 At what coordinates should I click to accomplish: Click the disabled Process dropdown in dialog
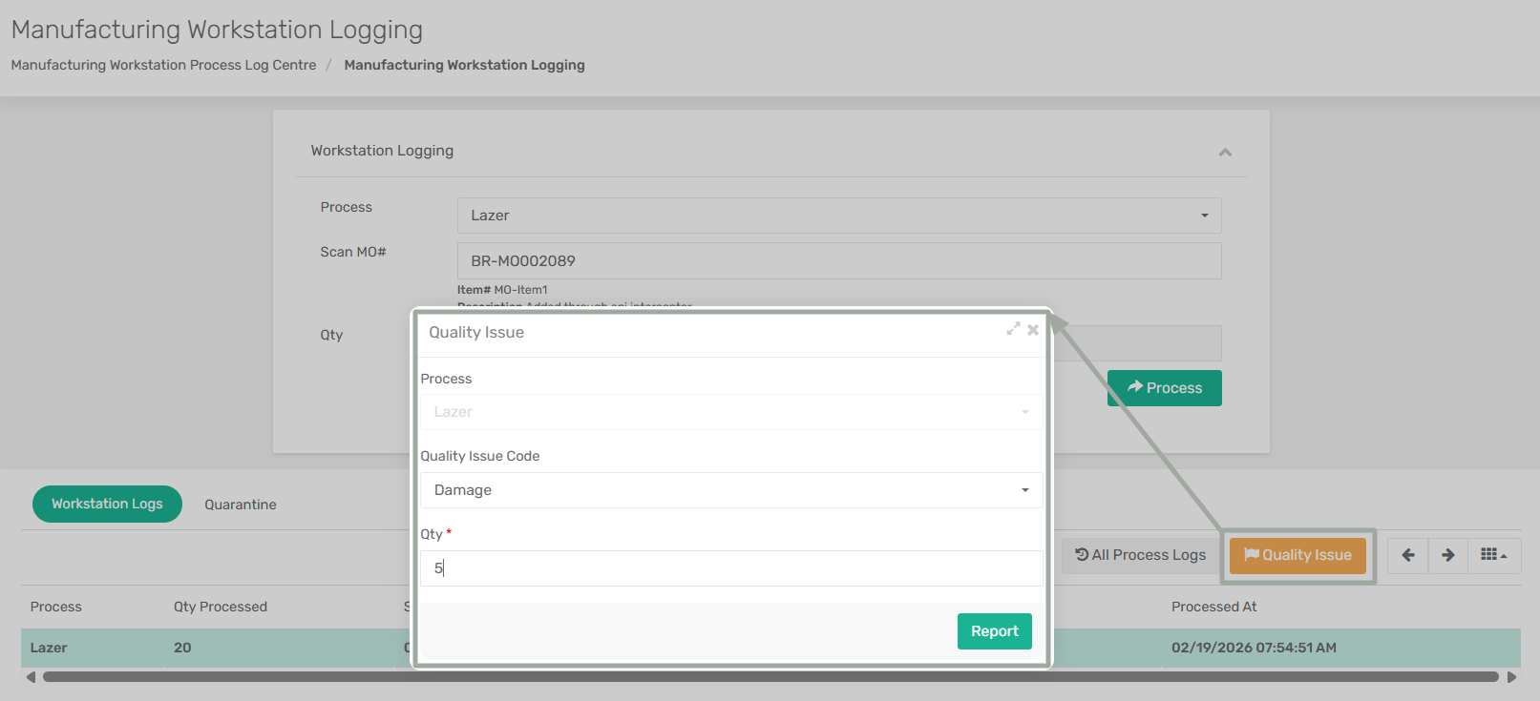[x=730, y=412]
